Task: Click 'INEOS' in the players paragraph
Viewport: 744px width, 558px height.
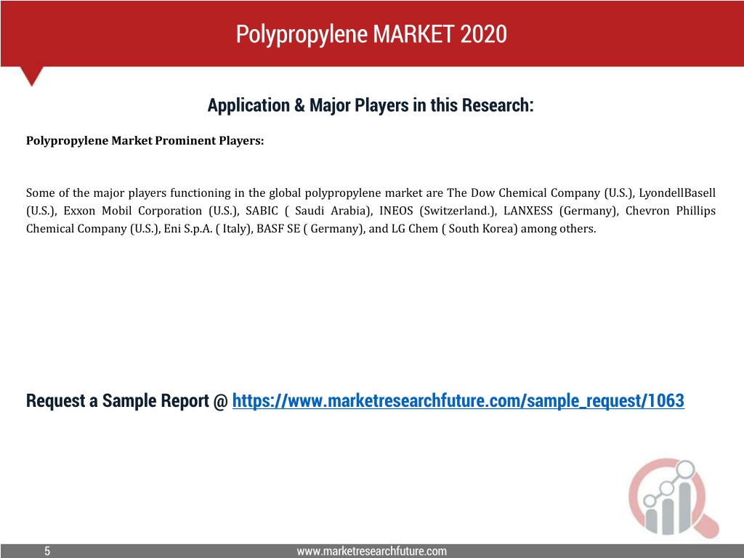Action: point(396,211)
